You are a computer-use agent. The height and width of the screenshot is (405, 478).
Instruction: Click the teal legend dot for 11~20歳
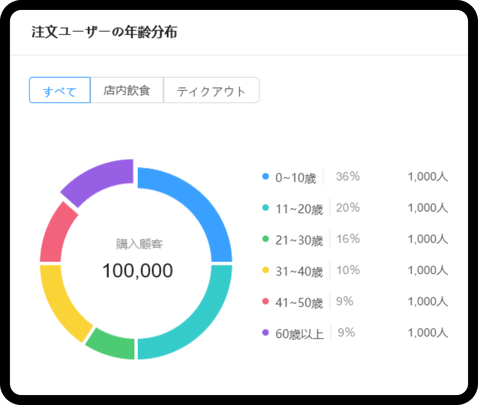pos(265,208)
